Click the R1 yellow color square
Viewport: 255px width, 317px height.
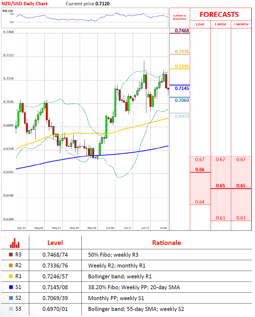[x=11, y=277]
